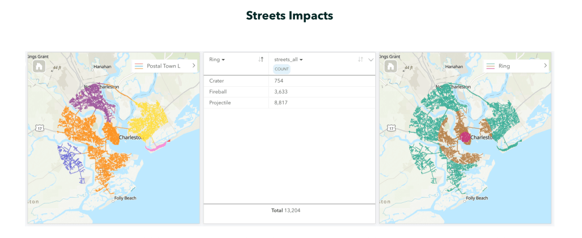Click the Postal Town legend lines icon

[138, 66]
